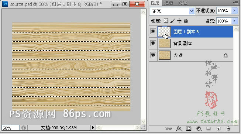Delete layer with trash icon
The image size is (241, 134).
coord(228,128)
